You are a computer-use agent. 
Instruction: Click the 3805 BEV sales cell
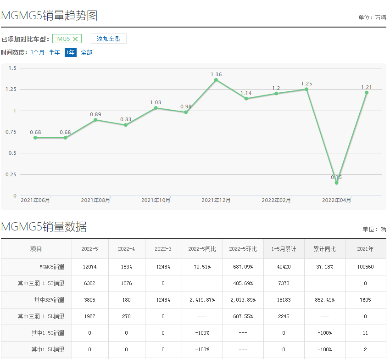(x=90, y=300)
